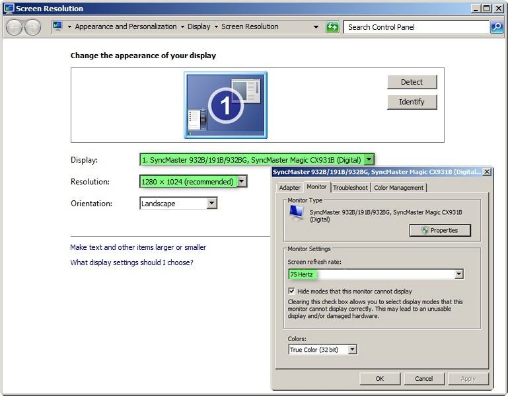Switch to the Troubleshoot tab
The image size is (508, 396).
tap(350, 188)
